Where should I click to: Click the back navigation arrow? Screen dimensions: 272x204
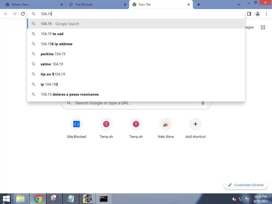pos(6,14)
